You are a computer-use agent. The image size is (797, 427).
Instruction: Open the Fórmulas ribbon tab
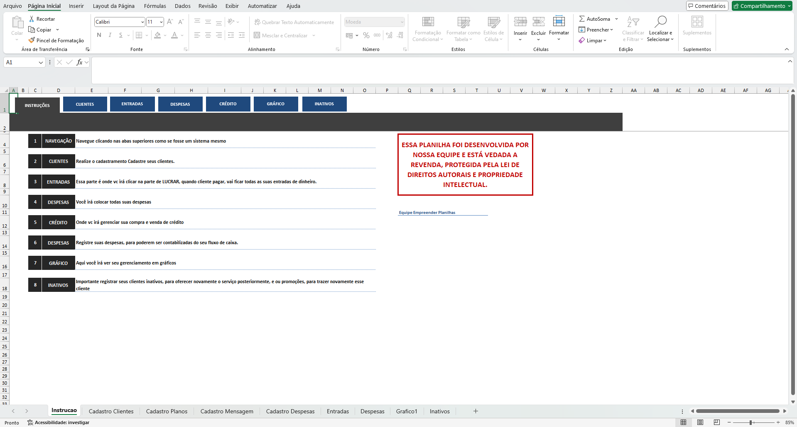155,6
